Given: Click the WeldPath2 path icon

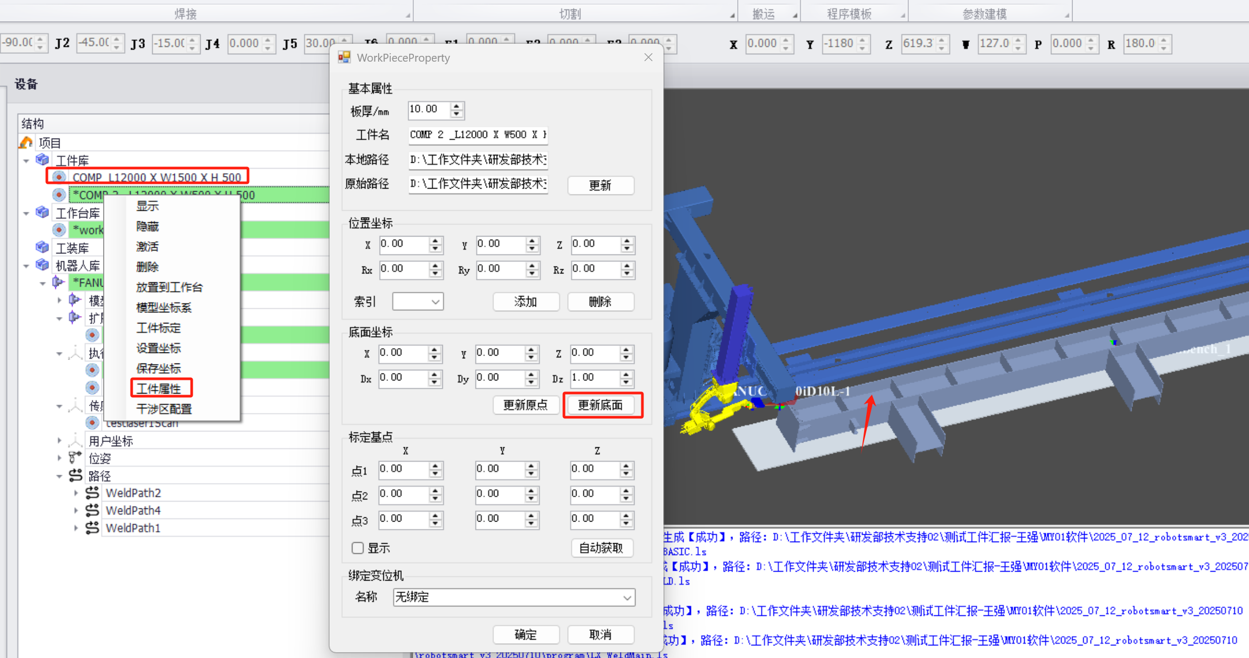Looking at the screenshot, I should 92,493.
